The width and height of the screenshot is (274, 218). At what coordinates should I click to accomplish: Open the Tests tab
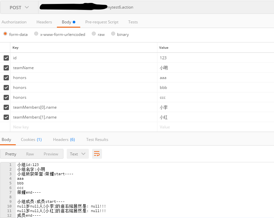(133, 22)
